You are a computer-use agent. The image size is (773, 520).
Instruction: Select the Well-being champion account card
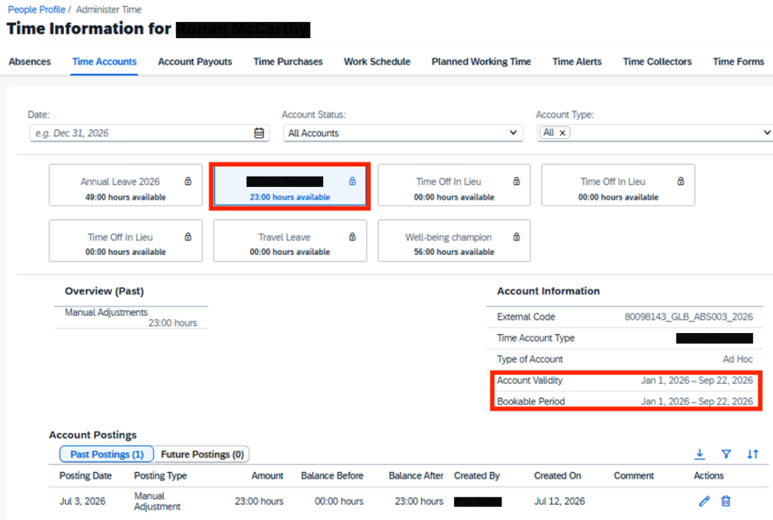click(x=454, y=241)
